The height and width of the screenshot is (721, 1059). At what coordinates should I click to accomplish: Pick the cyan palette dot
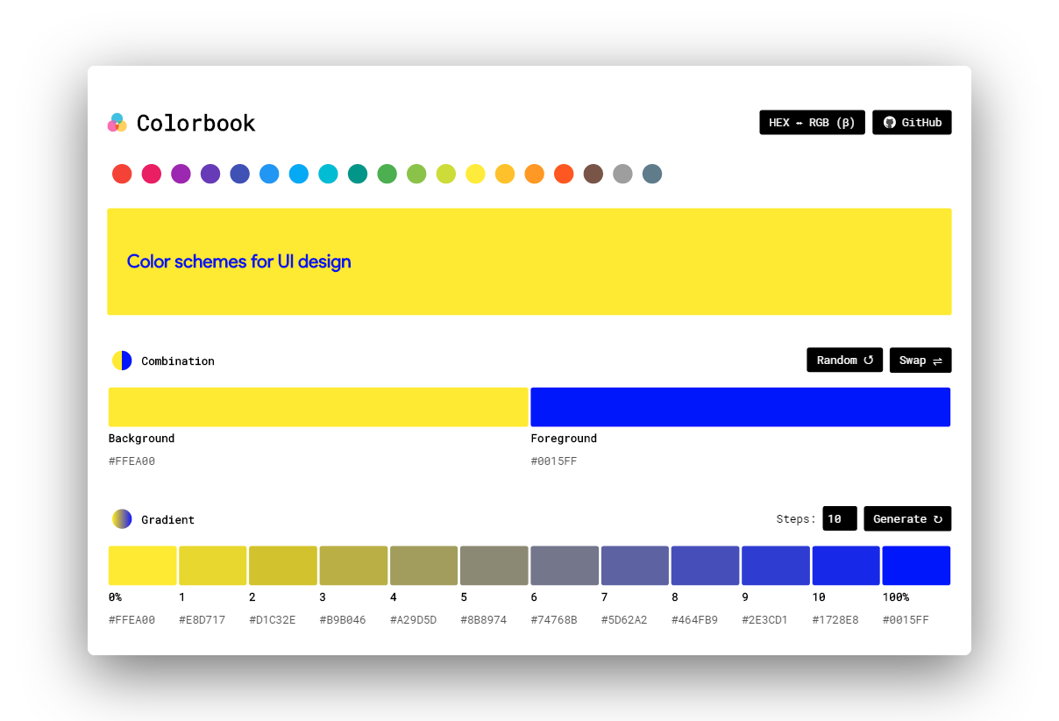click(x=328, y=174)
